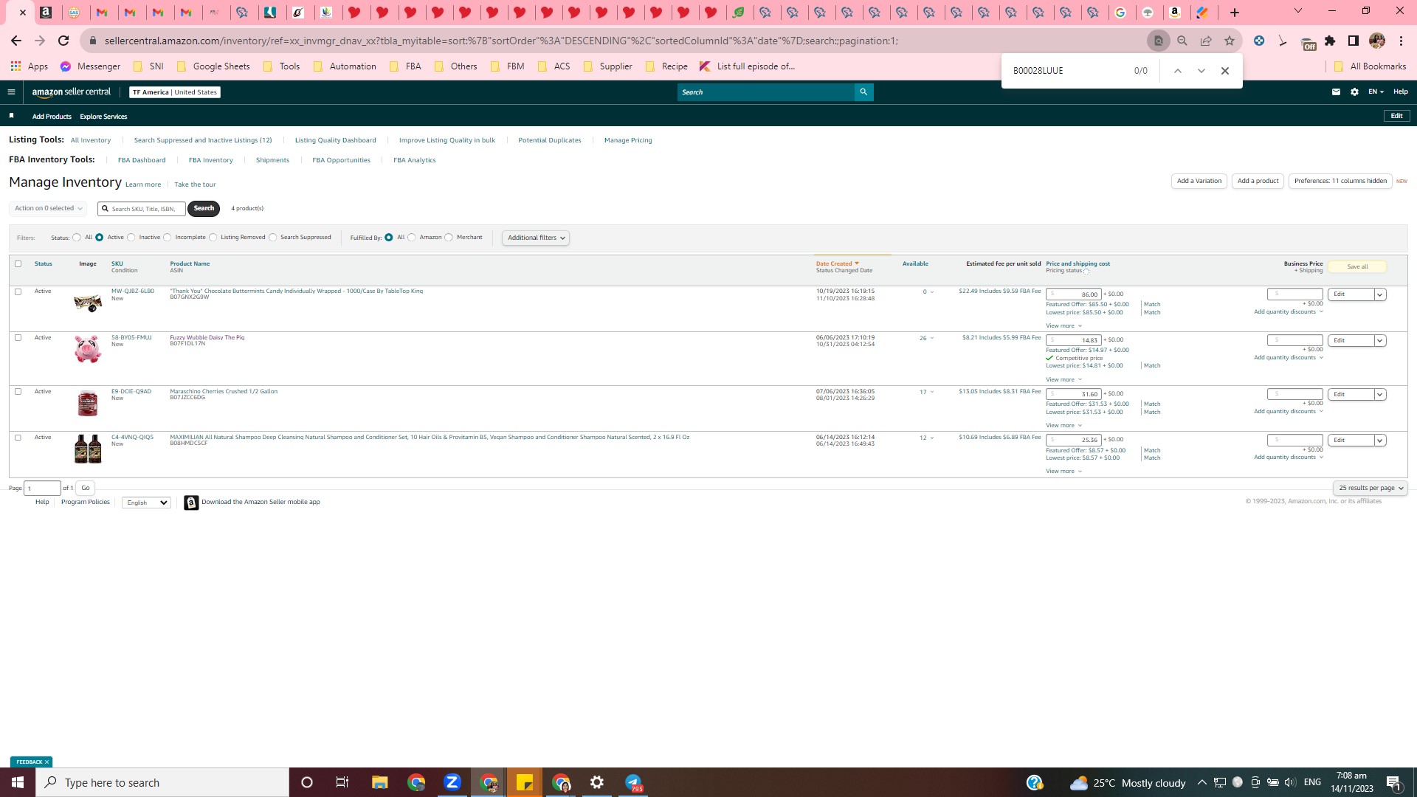Image resolution: width=1417 pixels, height=797 pixels.
Task: Open the Manage Pricing tool
Action: (628, 140)
